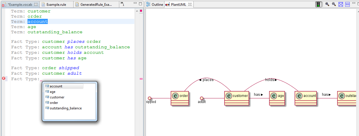The image size is (359, 136).
Task: Click the red error marker beside Fact Type
Action: tap(4, 78)
